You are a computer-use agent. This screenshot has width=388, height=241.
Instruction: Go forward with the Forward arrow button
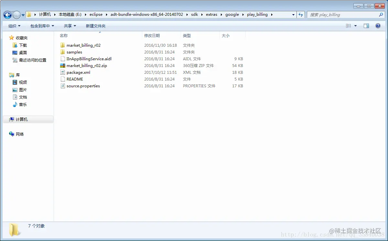coord(16,15)
